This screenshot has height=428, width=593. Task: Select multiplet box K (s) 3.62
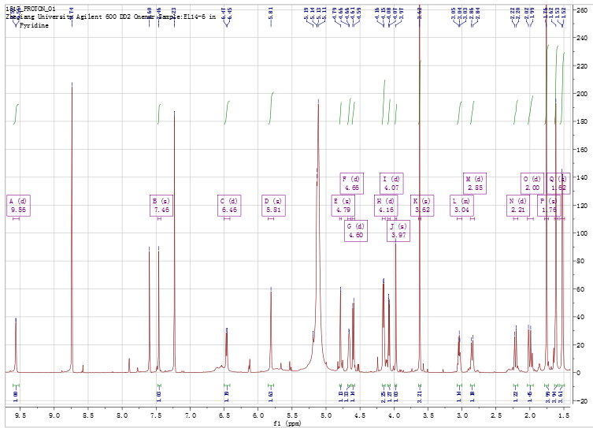[x=422, y=206]
